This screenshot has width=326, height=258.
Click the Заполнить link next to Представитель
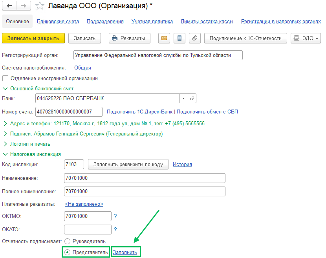click(125, 252)
